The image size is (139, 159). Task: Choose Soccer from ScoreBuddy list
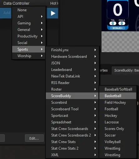(118, 135)
